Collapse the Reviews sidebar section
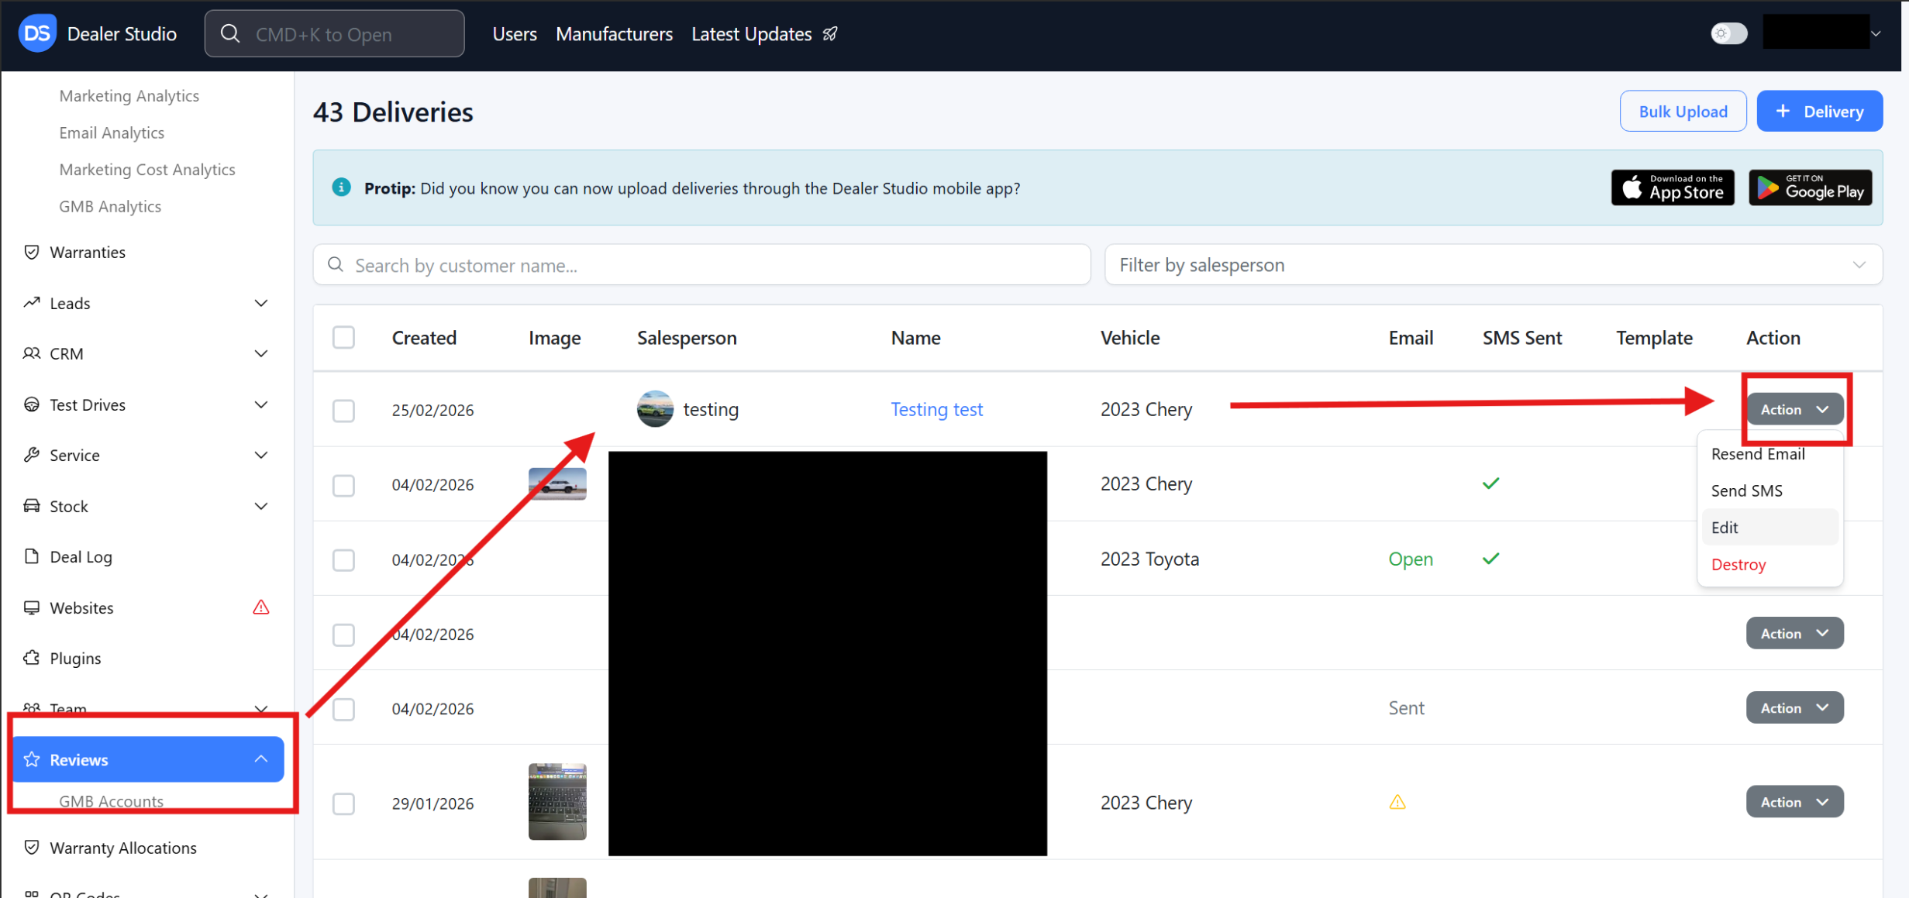 tap(260, 759)
